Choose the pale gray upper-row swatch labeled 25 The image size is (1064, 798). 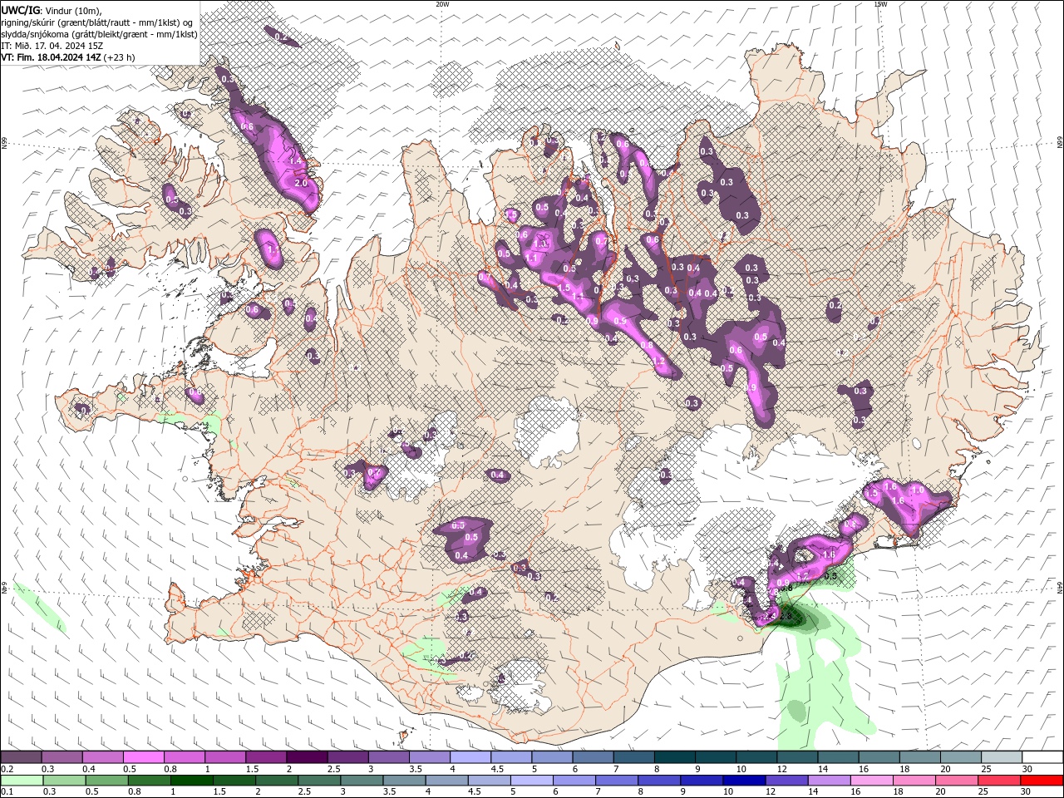[1002, 757]
